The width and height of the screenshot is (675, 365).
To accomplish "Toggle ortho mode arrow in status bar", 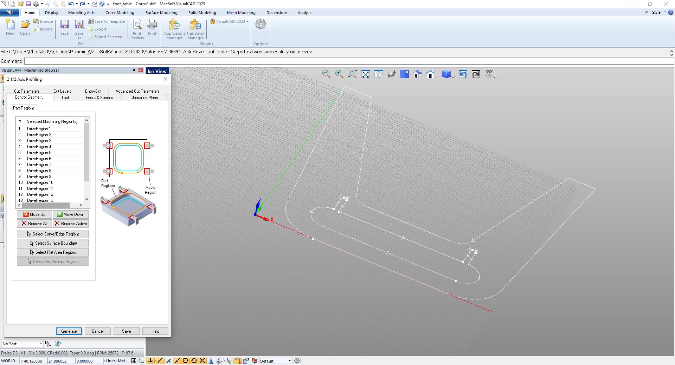I will click(150, 361).
